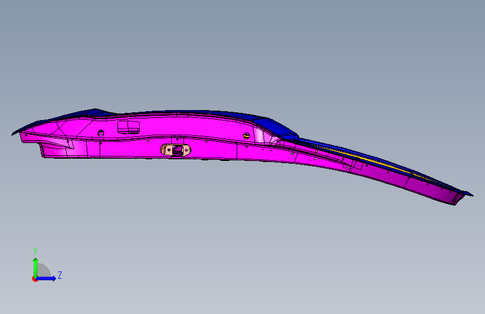Click the red origin ball of the triad
Viewport: 485px width, 314px height.
(35, 279)
